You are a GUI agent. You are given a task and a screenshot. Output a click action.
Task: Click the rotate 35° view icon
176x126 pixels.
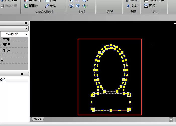coord(71,6)
